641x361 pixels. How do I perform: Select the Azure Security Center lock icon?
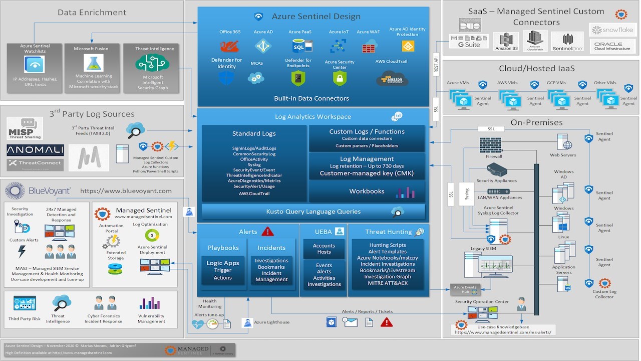[x=340, y=78]
